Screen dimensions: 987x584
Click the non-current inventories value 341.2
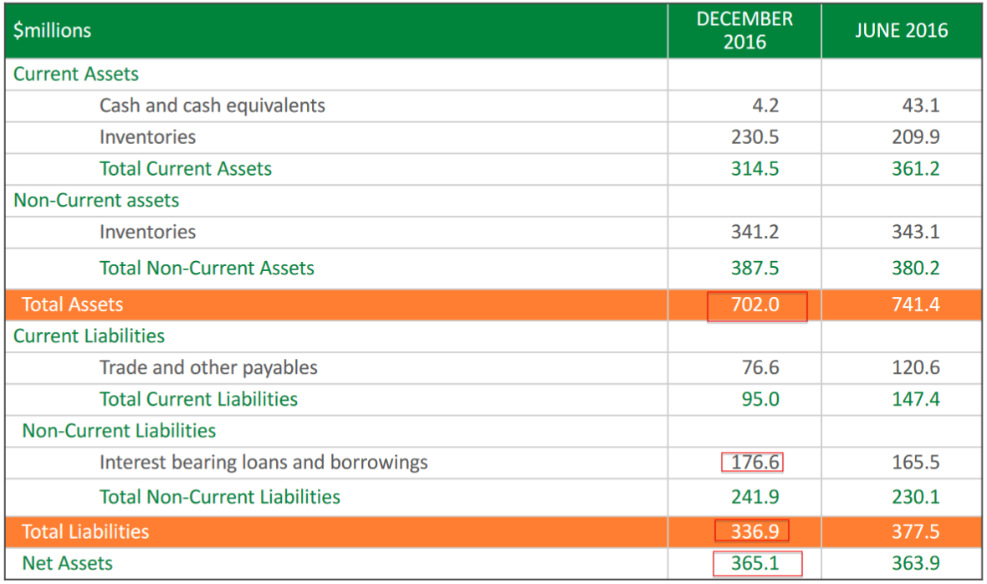[754, 232]
